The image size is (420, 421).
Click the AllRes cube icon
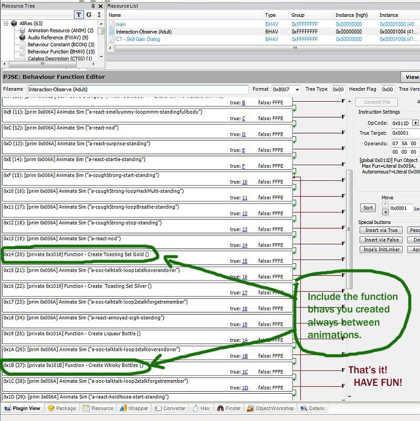pos(14,24)
